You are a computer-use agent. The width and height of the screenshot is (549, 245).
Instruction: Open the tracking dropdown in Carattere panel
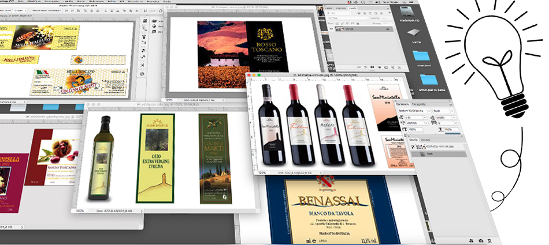click(x=447, y=123)
